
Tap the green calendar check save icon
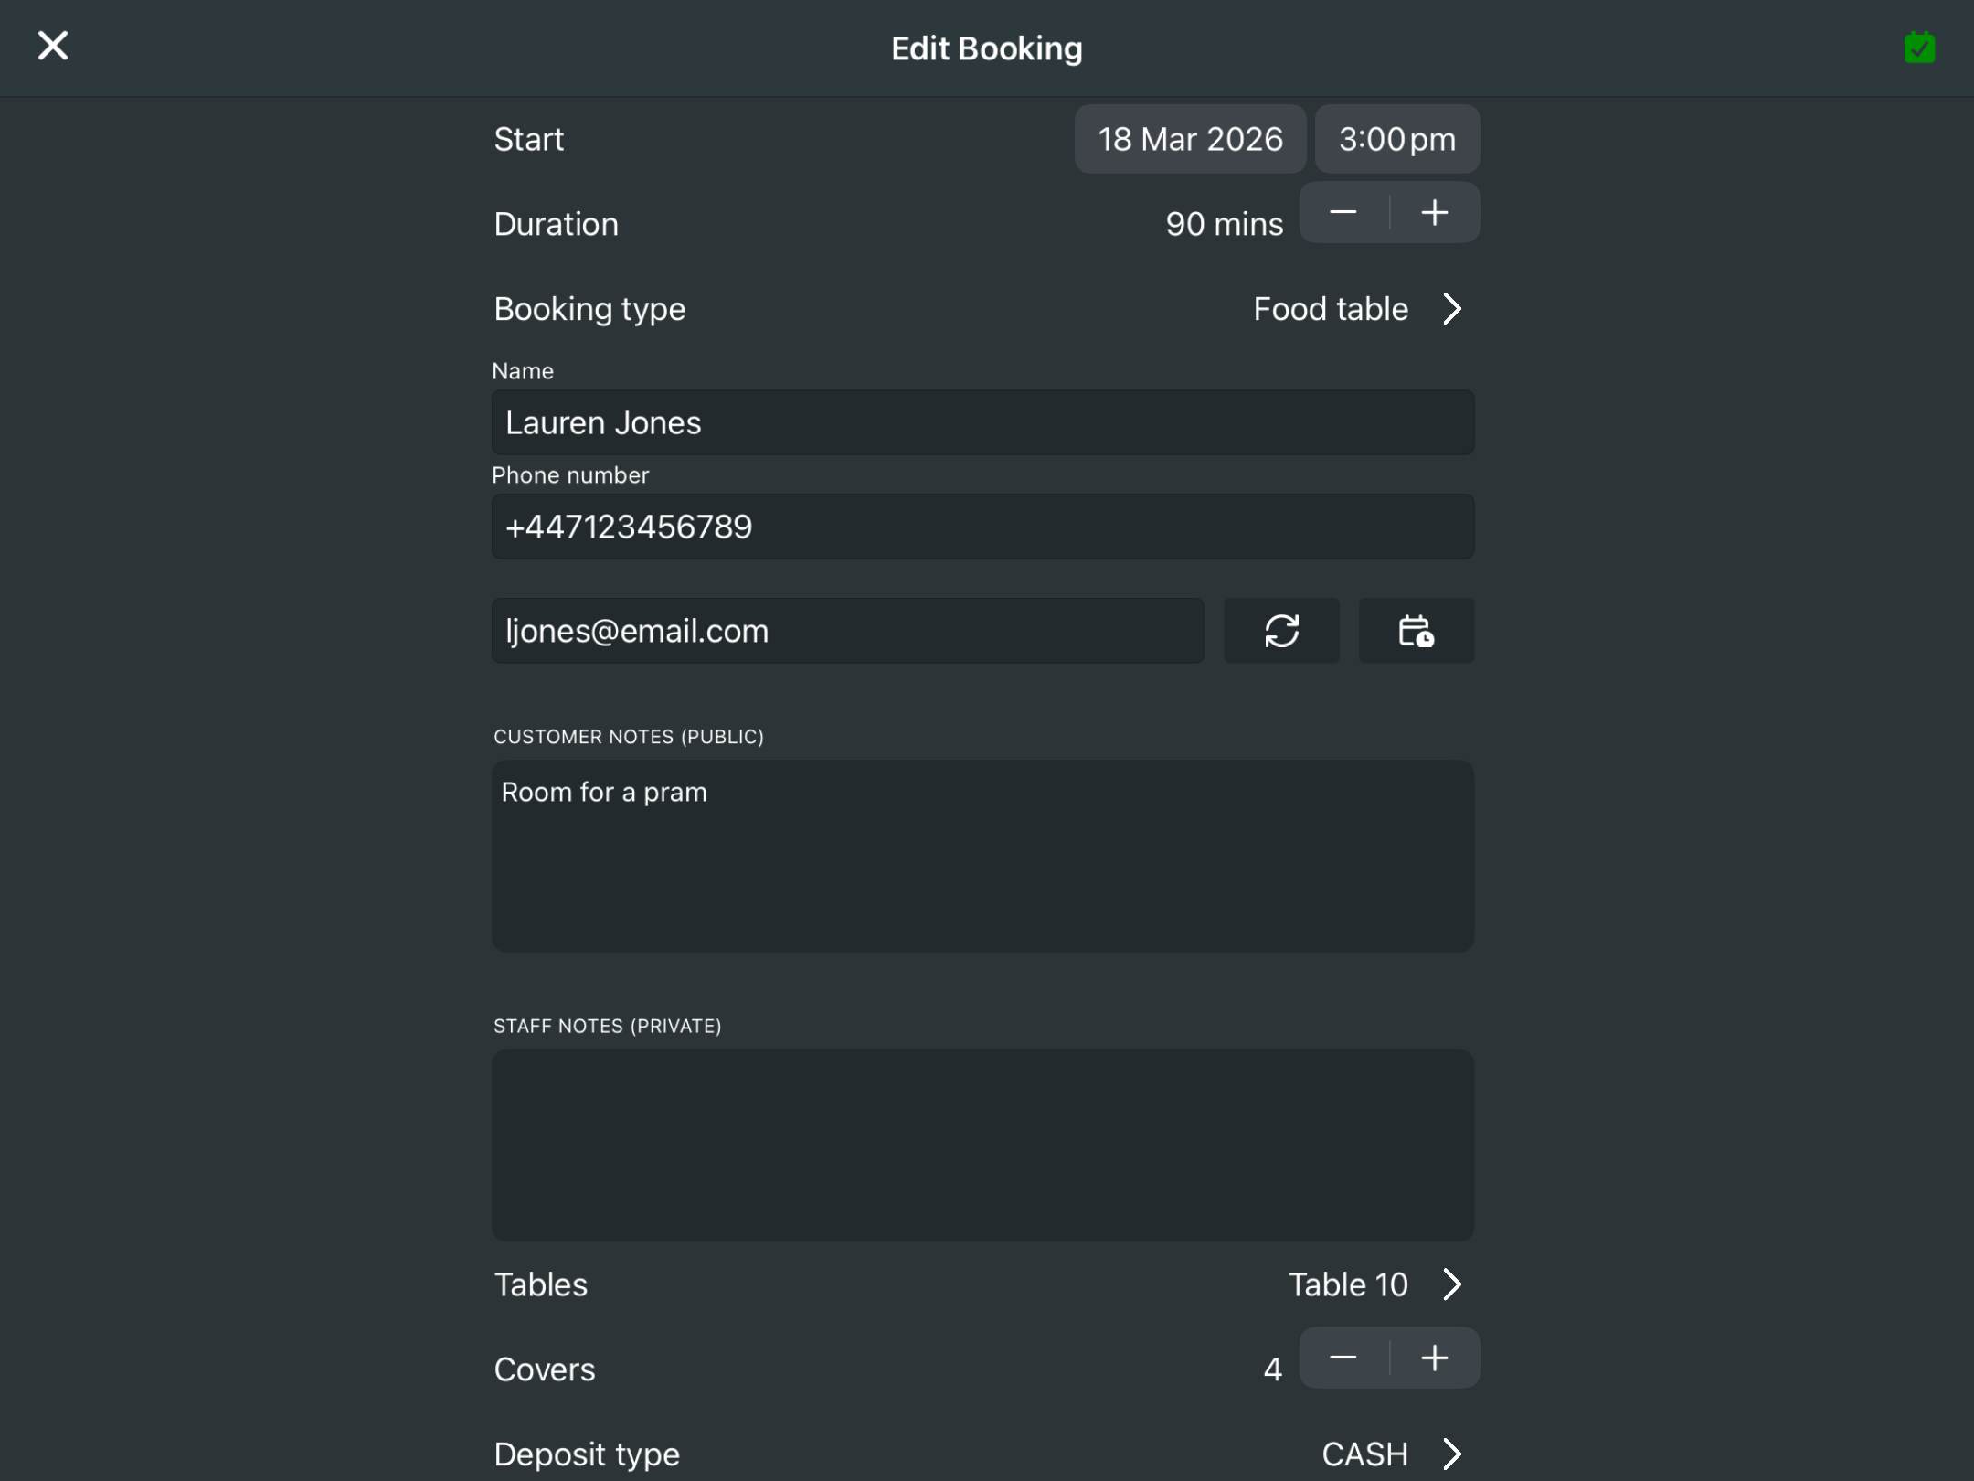1918,48
